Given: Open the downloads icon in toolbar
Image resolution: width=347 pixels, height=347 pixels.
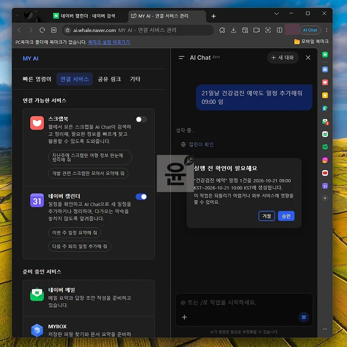Looking at the screenshot, I should pos(233,30).
